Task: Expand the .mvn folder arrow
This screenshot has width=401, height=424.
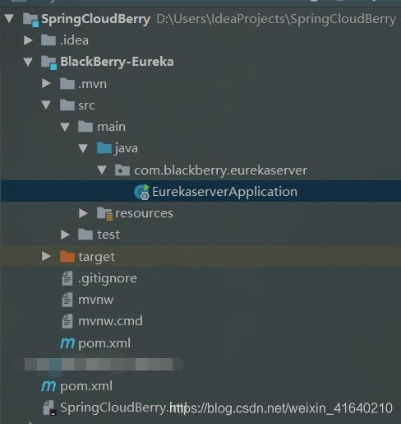Action: click(46, 83)
